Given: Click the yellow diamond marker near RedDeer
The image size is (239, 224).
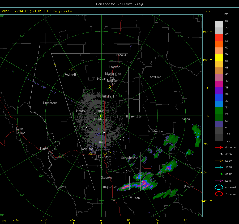Looking at the screenshot, I should [109, 87].
